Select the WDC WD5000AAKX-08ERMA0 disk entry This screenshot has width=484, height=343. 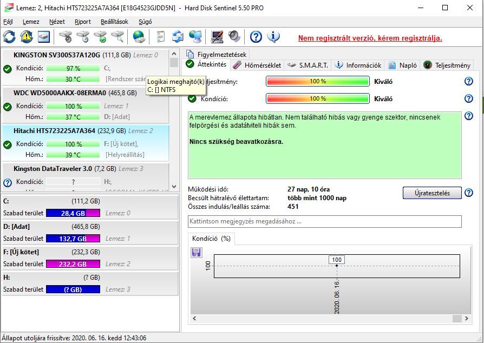(x=86, y=105)
